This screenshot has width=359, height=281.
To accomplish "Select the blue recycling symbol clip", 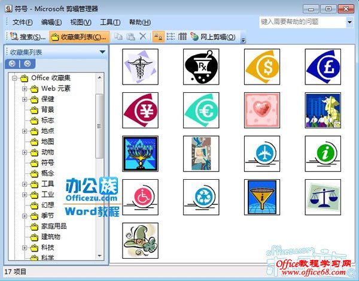I will [201, 197].
